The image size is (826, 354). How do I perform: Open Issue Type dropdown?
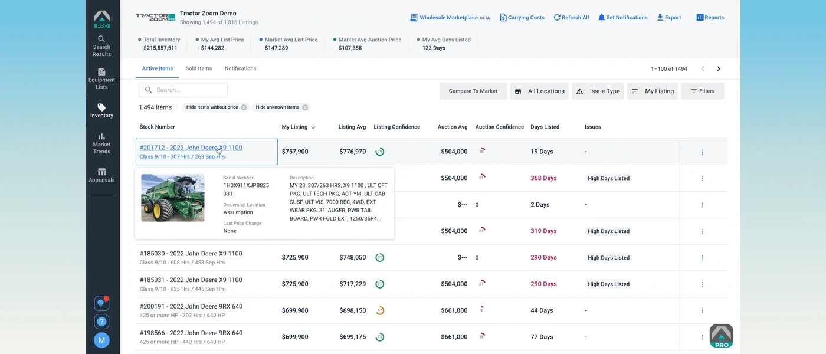598,91
